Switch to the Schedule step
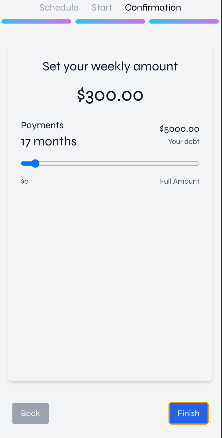 [59, 8]
